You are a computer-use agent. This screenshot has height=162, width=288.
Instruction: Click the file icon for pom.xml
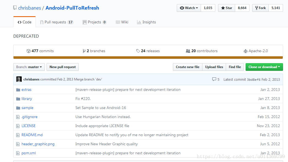pyautogui.click(x=18, y=153)
